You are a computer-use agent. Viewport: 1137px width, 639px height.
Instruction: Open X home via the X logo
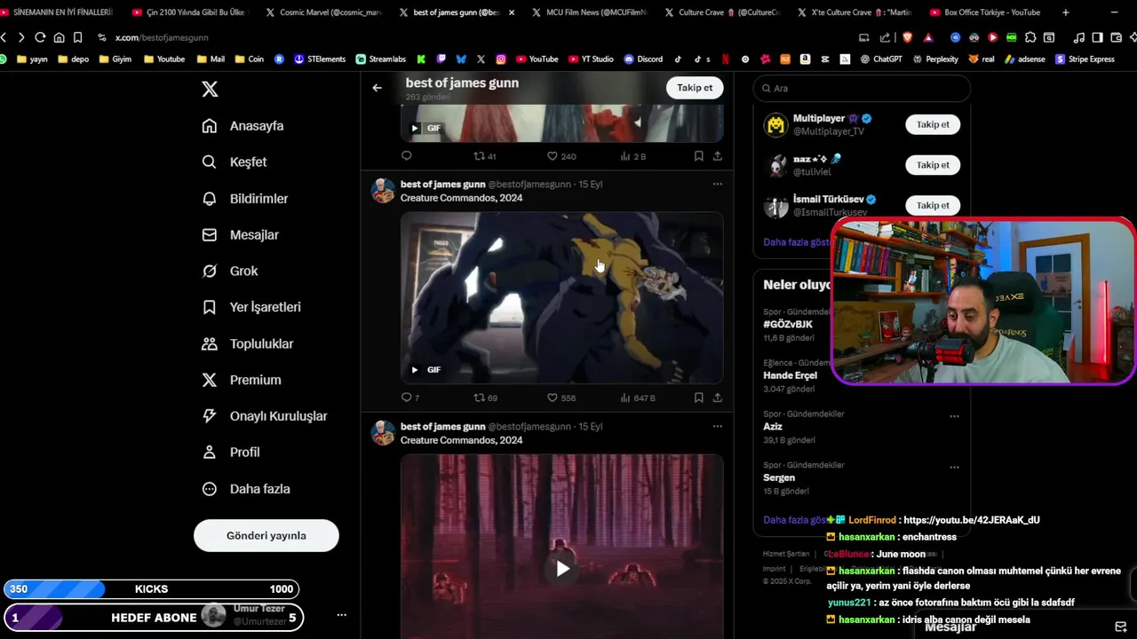(210, 89)
